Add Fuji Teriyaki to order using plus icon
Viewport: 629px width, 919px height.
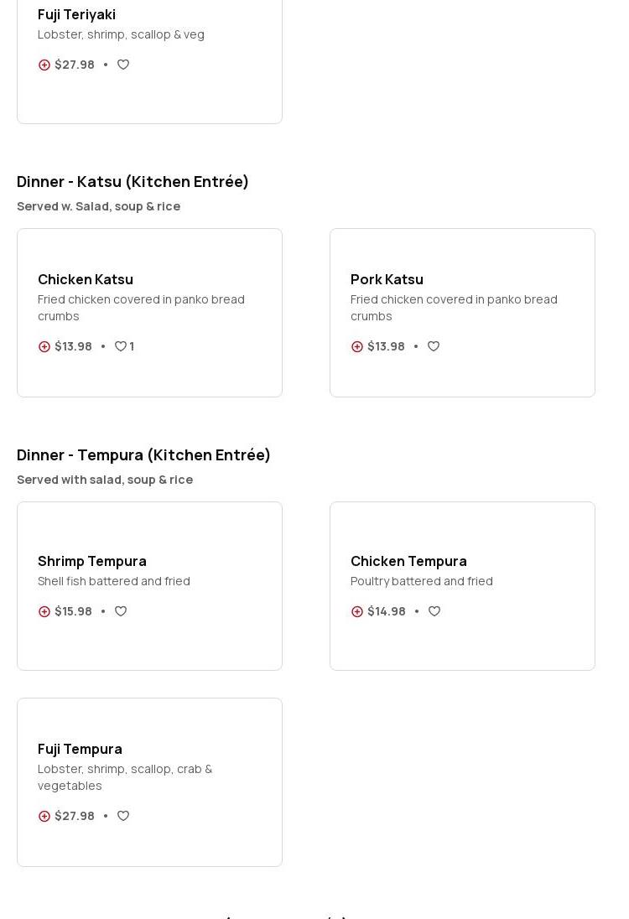coord(44,65)
